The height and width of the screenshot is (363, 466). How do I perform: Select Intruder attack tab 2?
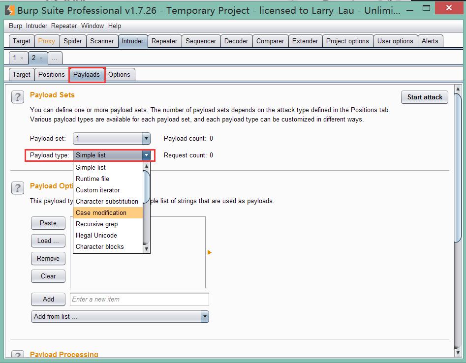tap(33, 58)
